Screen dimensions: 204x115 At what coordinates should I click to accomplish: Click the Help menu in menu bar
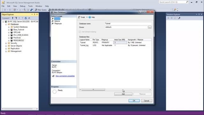pyautogui.click(x=47, y=6)
